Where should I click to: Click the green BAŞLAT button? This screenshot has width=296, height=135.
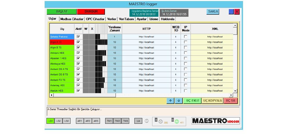[62, 12]
